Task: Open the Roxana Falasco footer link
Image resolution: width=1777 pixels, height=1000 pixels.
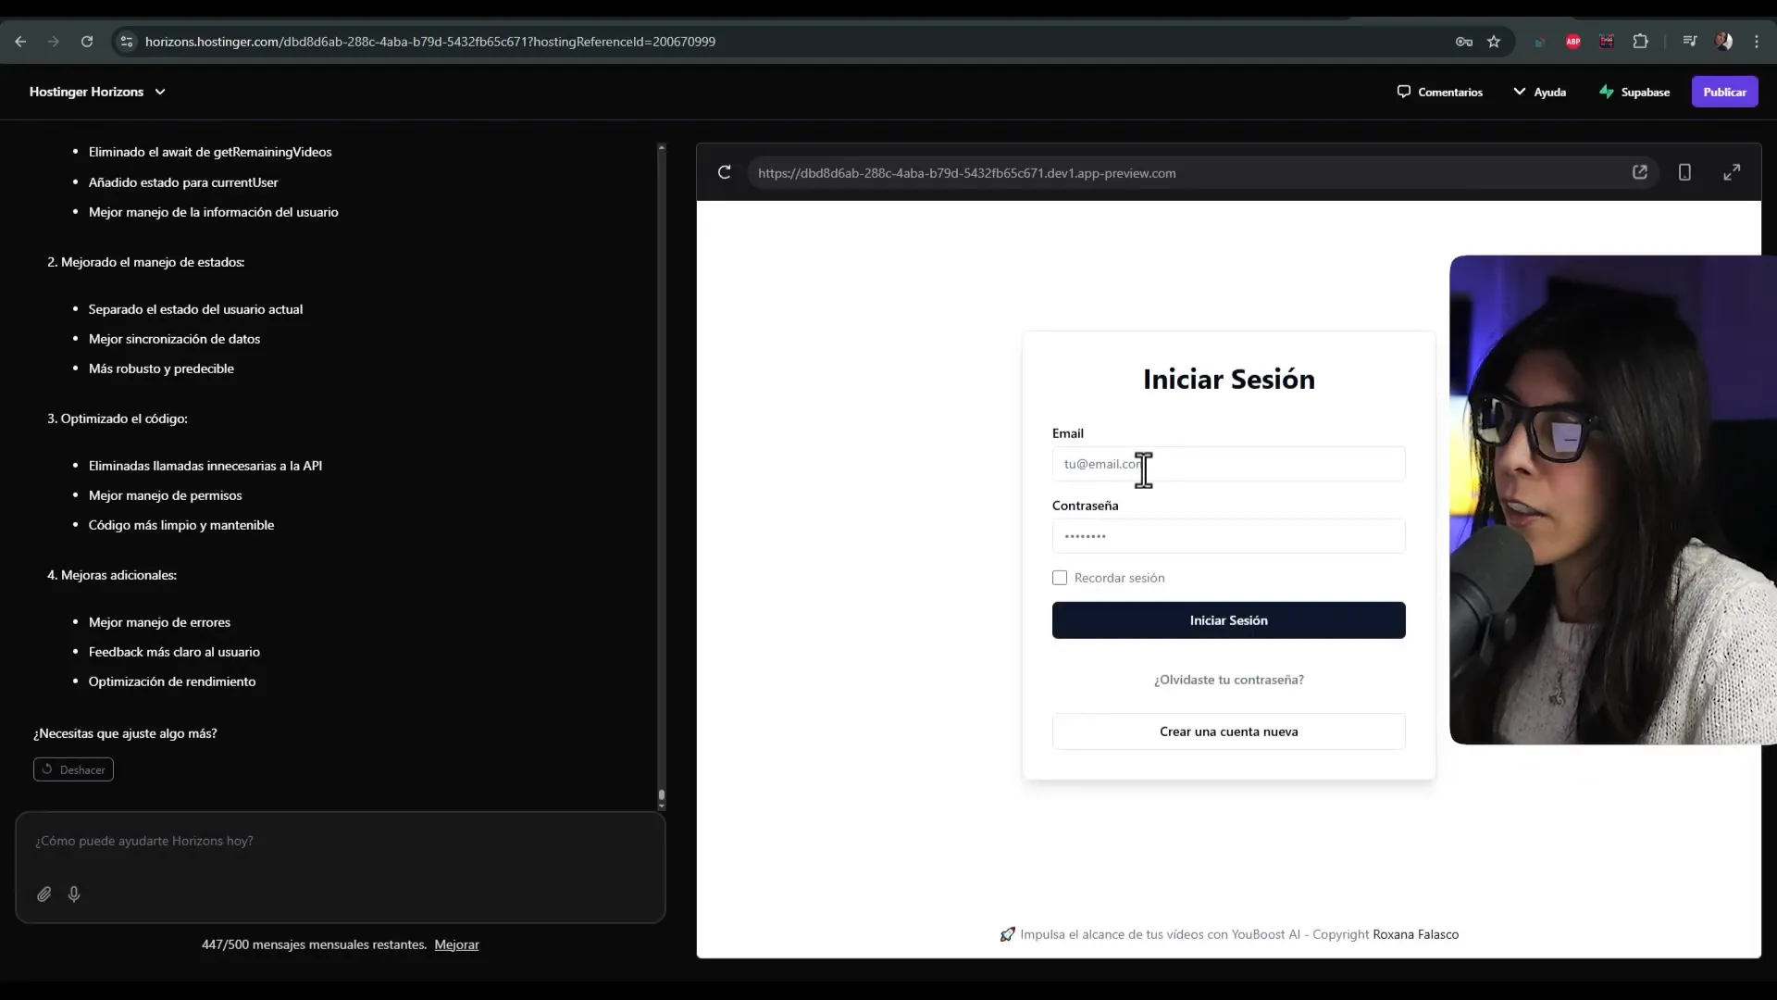Action: tap(1415, 934)
